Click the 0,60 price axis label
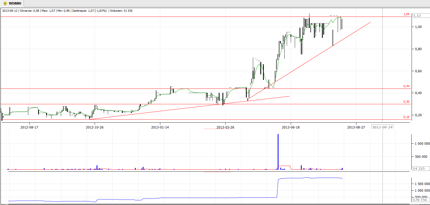Screen dimensions: 430x205 418,71
